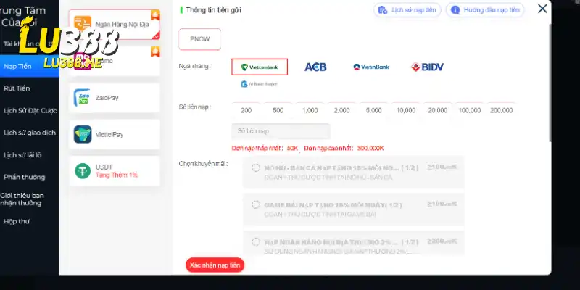The height and width of the screenshot is (290, 580).
Task: Open Lịch sử giao dịch menu
Action: pyautogui.click(x=30, y=133)
